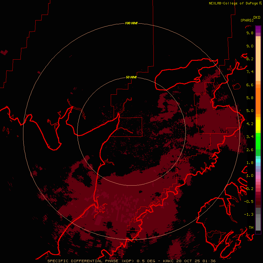The width and height of the screenshot is (263, 263).
Task: Select the 5.8 scale value
Action: 250,98
